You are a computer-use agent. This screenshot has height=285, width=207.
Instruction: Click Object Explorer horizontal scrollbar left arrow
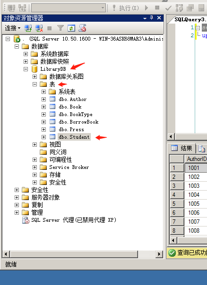click(x=6, y=254)
